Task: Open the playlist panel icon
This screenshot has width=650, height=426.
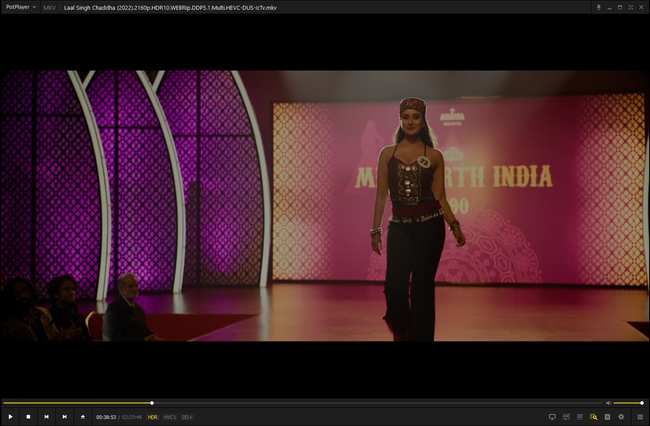Action: click(607, 417)
